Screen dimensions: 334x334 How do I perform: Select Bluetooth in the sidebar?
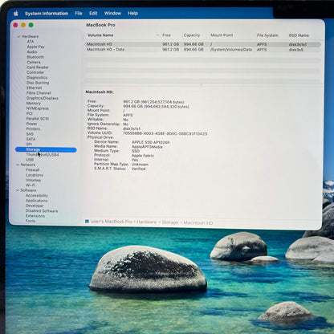(x=35, y=57)
